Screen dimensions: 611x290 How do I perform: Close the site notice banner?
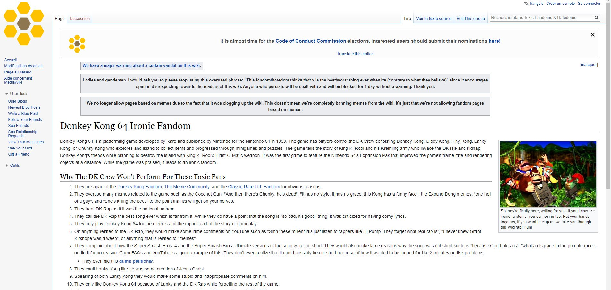point(592,35)
